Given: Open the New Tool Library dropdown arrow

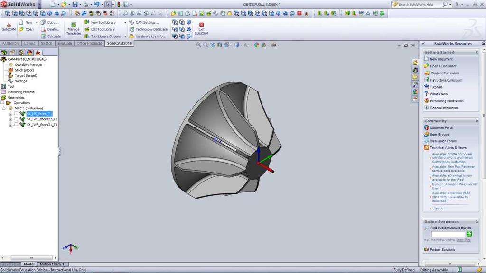Looking at the screenshot, I should pos(125,23).
